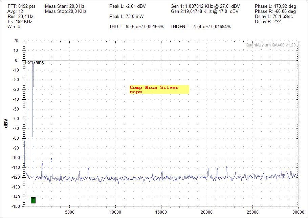The width and height of the screenshot is (308, 218).
Task: Click the 30000 x-axis label
Action: pyautogui.click(x=298, y=212)
